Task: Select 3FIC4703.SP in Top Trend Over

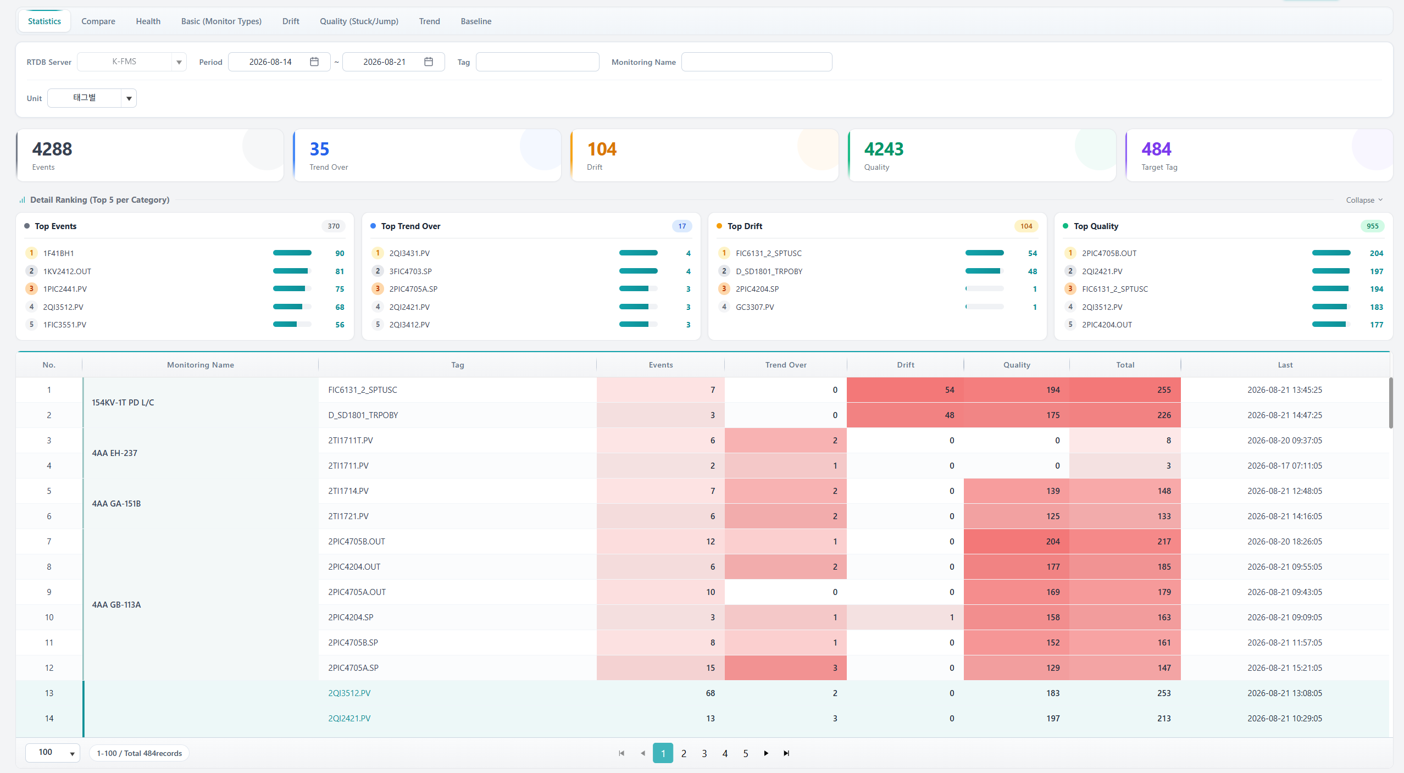Action: tap(410, 271)
